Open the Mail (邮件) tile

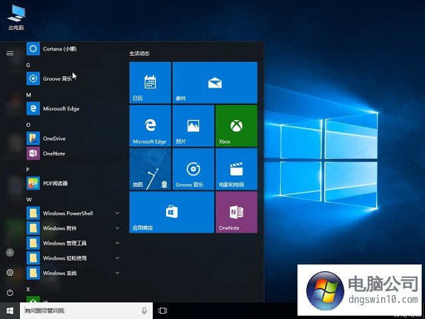(214, 82)
